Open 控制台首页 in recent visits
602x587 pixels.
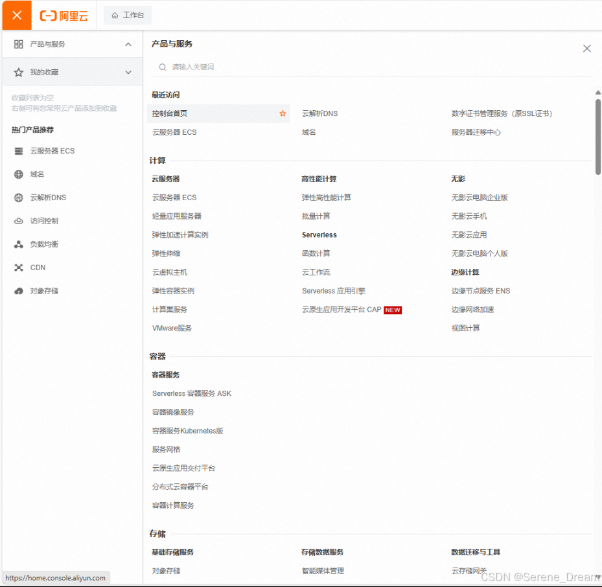(x=170, y=113)
